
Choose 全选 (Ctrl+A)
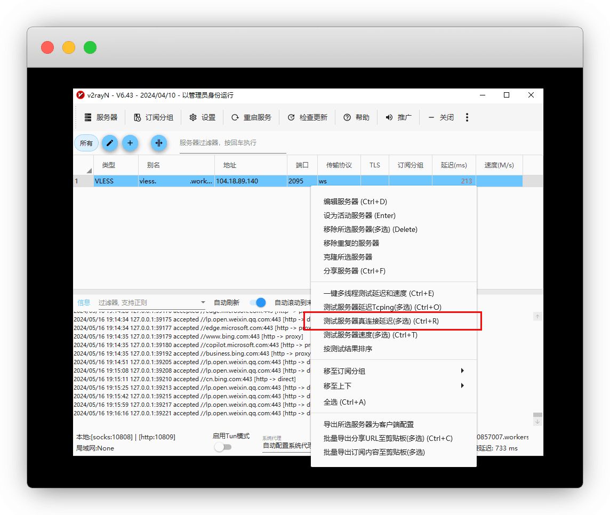pyautogui.click(x=394, y=402)
